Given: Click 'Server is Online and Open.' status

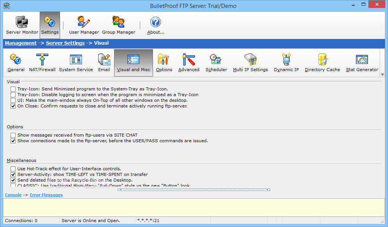Looking at the screenshot, I should [91, 221].
